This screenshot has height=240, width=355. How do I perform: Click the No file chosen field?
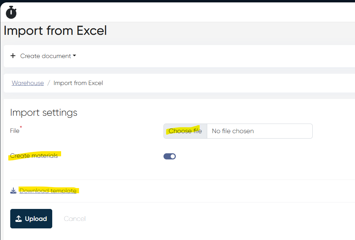(x=259, y=131)
